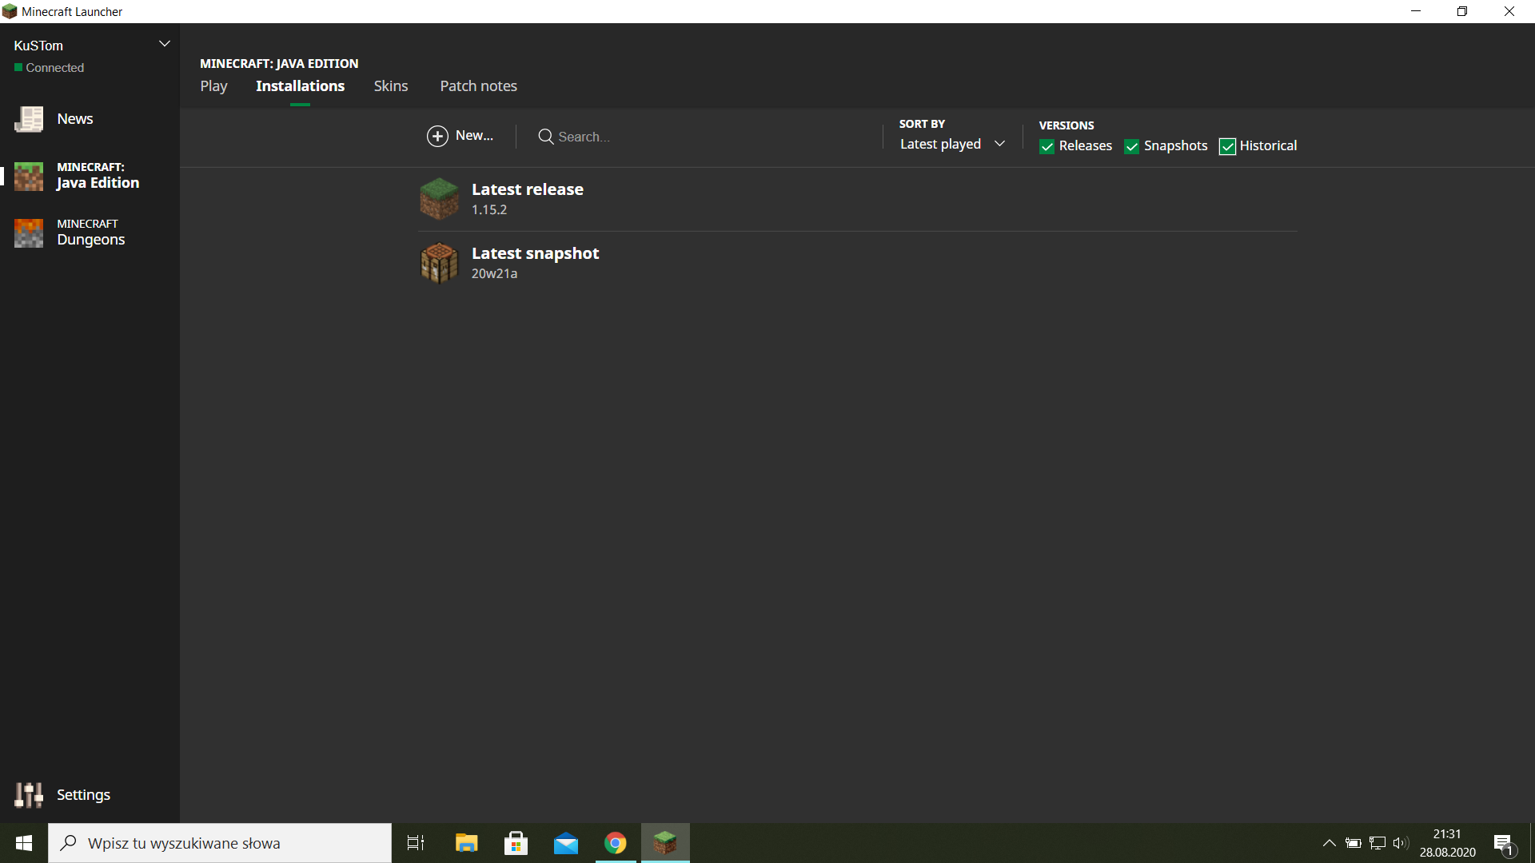Click the Latest snapshot crafting table icon

coord(439,263)
